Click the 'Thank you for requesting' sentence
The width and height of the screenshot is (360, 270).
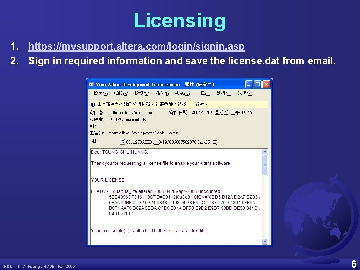(x=160, y=163)
